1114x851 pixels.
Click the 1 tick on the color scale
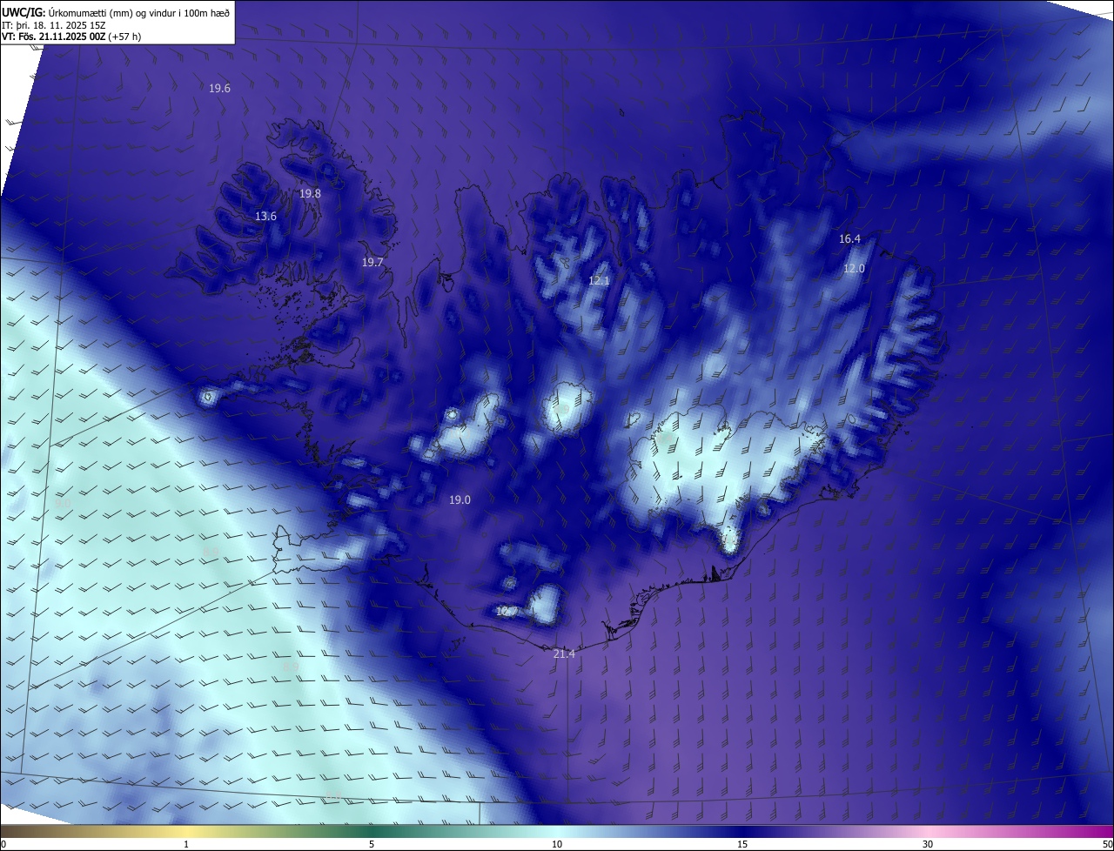coord(186,844)
